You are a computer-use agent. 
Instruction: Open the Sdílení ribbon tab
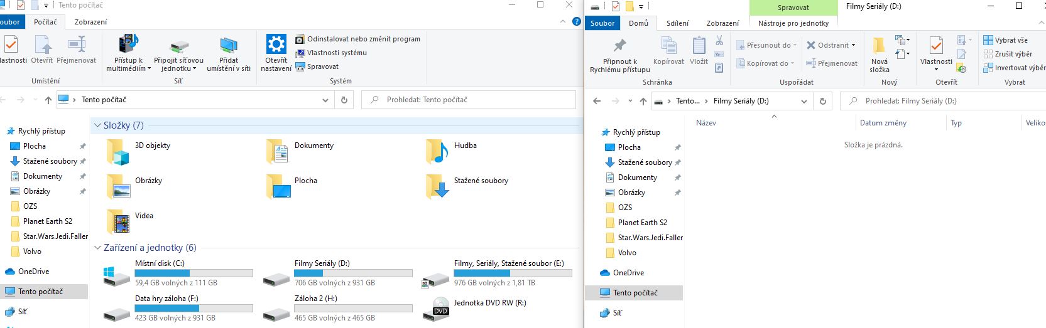click(677, 23)
